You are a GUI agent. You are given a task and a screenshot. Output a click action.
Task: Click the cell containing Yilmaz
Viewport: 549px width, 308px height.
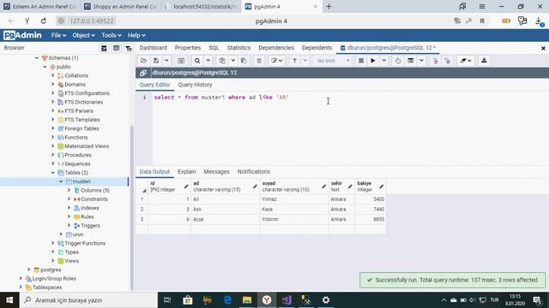(x=293, y=199)
